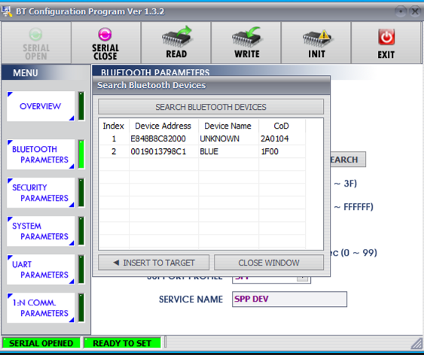Image resolution: width=424 pixels, height=355 pixels.
Task: Click the app icon in the title bar
Action: point(7,11)
